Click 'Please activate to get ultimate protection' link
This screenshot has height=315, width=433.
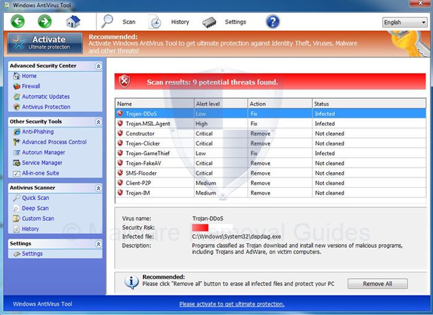point(232,304)
